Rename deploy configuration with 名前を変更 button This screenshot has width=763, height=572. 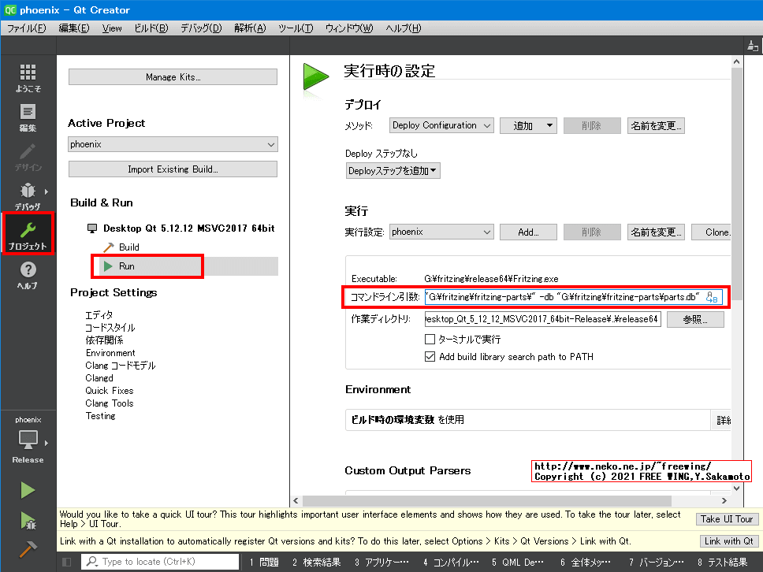(x=656, y=125)
